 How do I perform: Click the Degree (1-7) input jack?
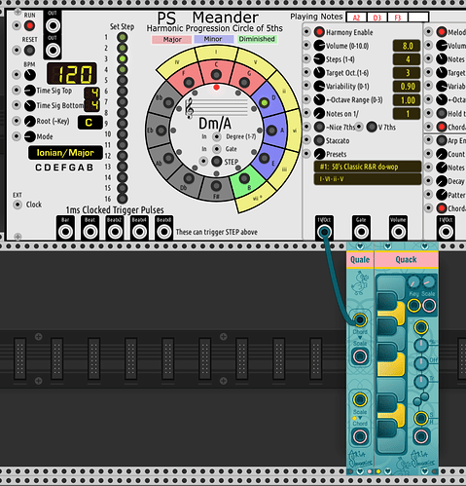217,136
